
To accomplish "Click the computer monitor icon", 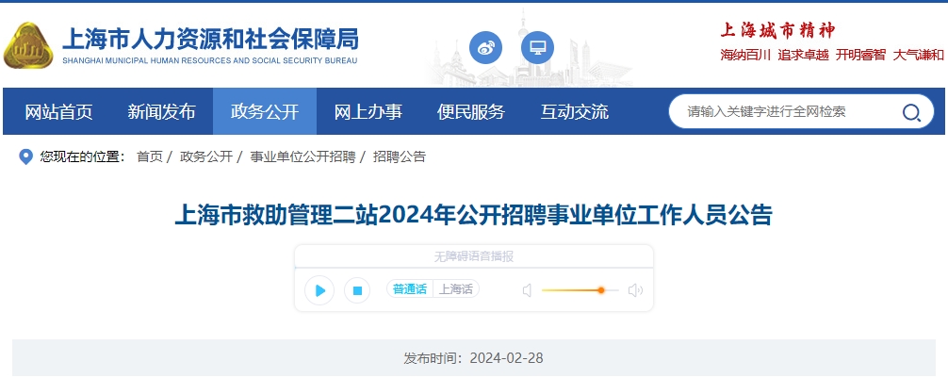I will coord(537,48).
